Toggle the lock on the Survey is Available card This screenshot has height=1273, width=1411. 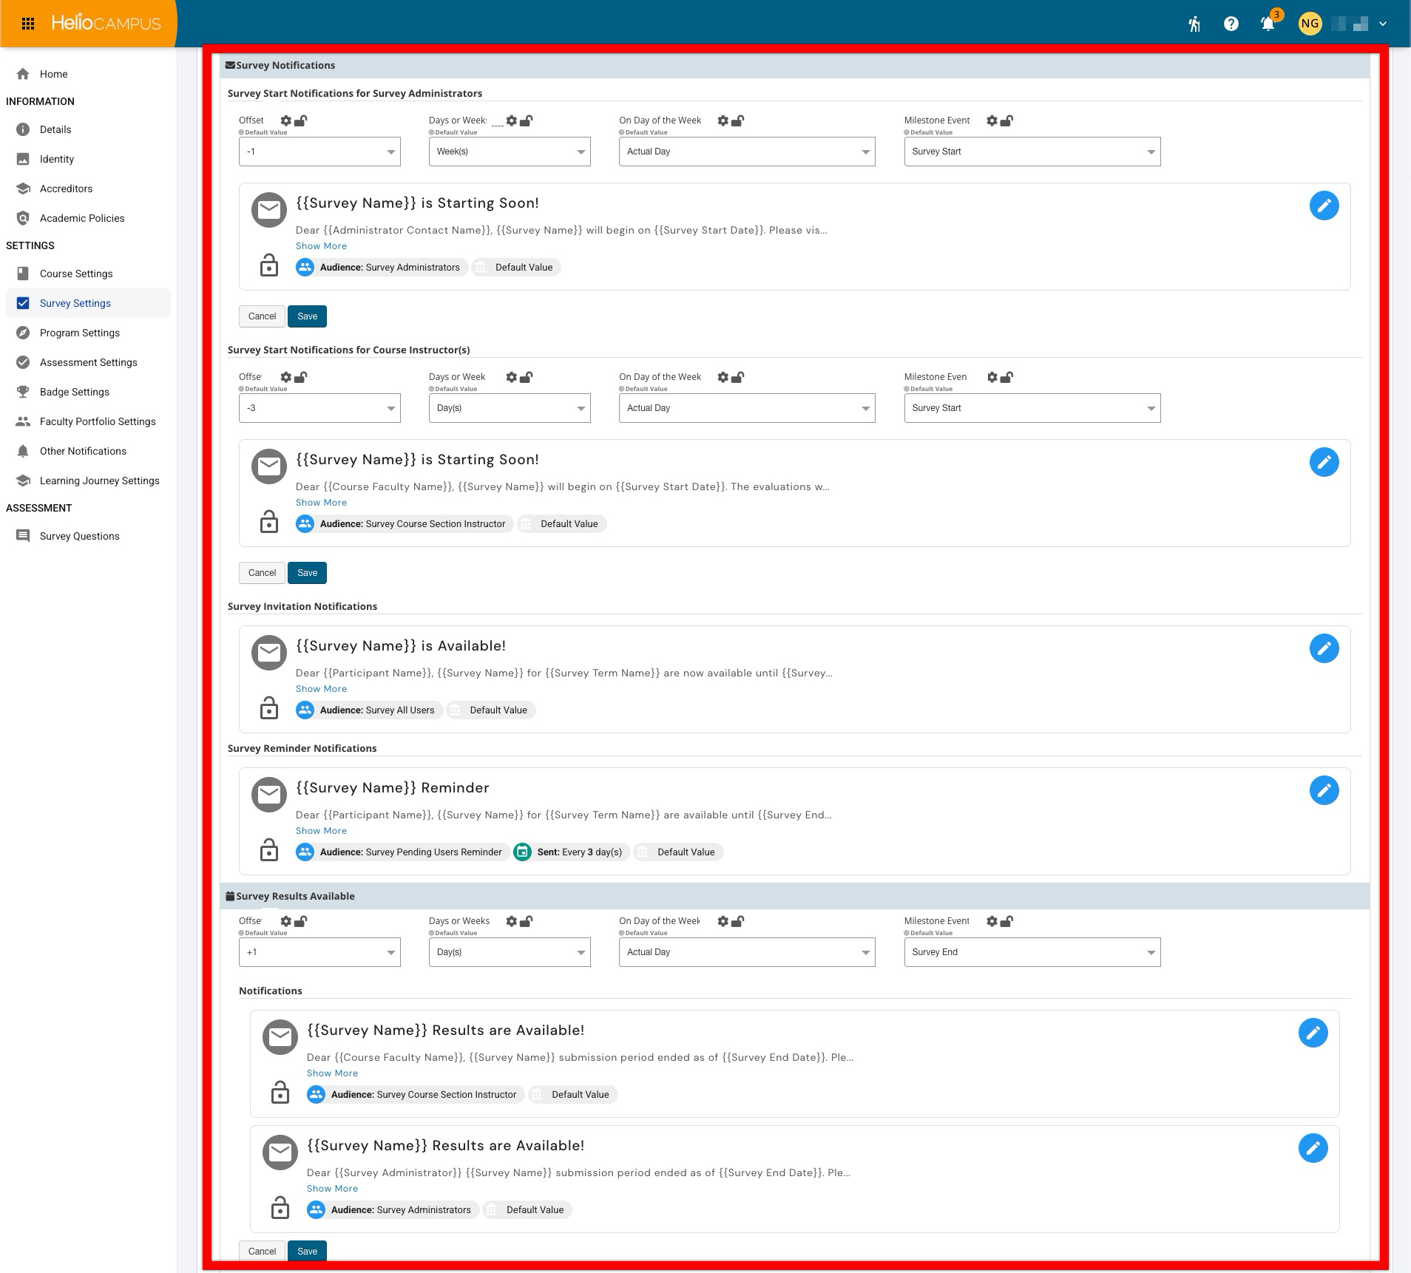(x=269, y=708)
